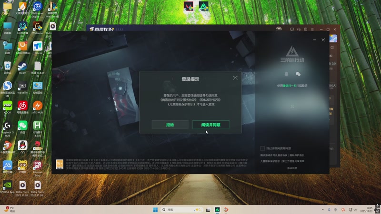
Task: Open 网络 desktop icon
Action: [x=7, y=48]
